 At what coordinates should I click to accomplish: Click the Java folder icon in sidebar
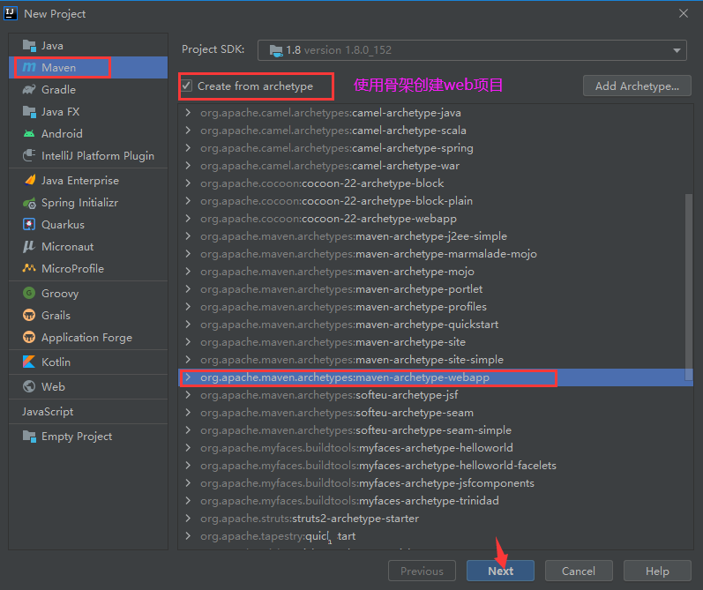coord(29,46)
